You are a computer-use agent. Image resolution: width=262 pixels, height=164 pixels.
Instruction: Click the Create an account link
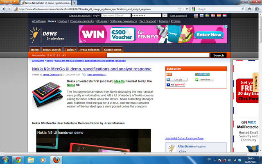(x=80, y=16)
